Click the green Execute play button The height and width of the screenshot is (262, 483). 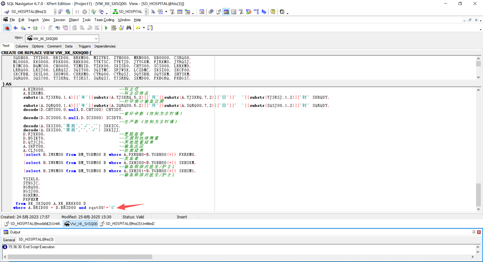point(106,28)
